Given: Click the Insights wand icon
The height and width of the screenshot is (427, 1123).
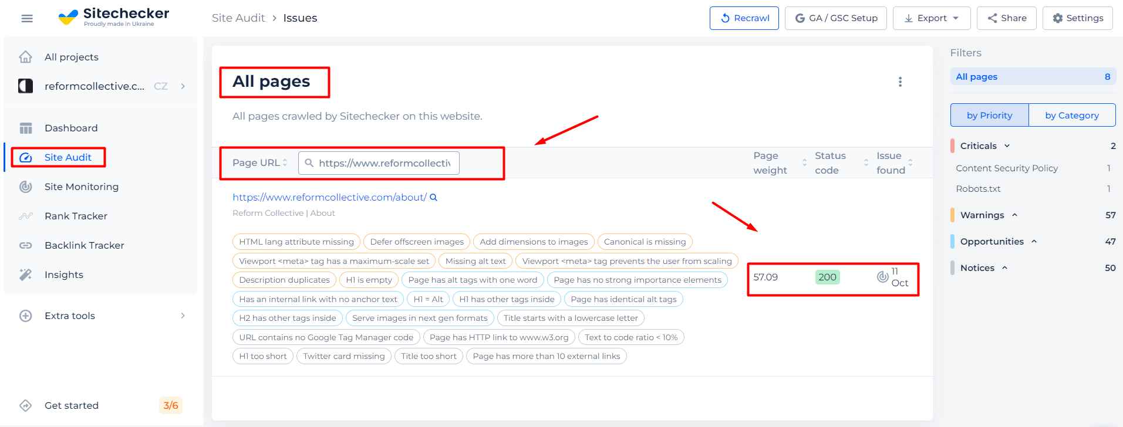Looking at the screenshot, I should [x=26, y=274].
